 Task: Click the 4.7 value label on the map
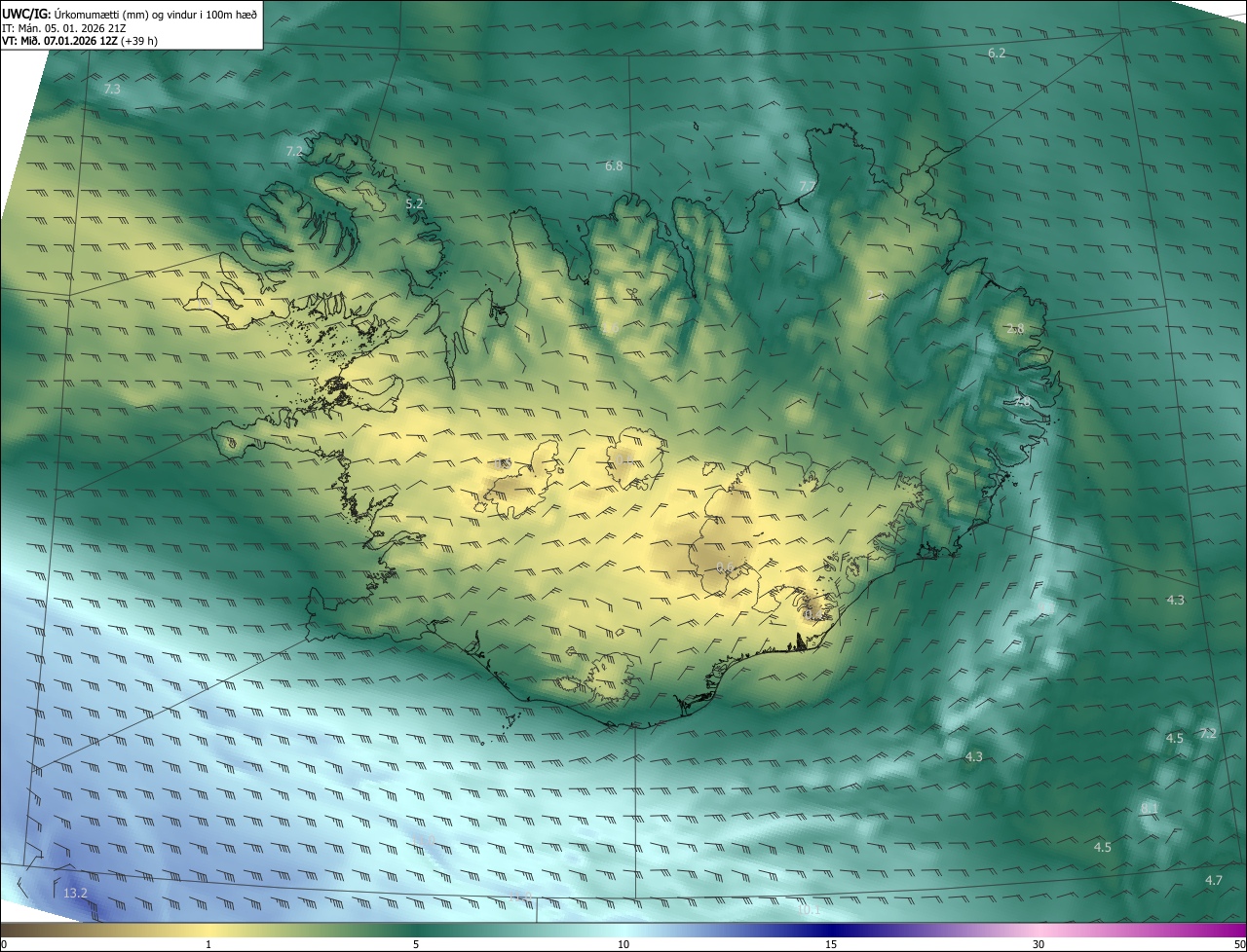click(x=1213, y=880)
